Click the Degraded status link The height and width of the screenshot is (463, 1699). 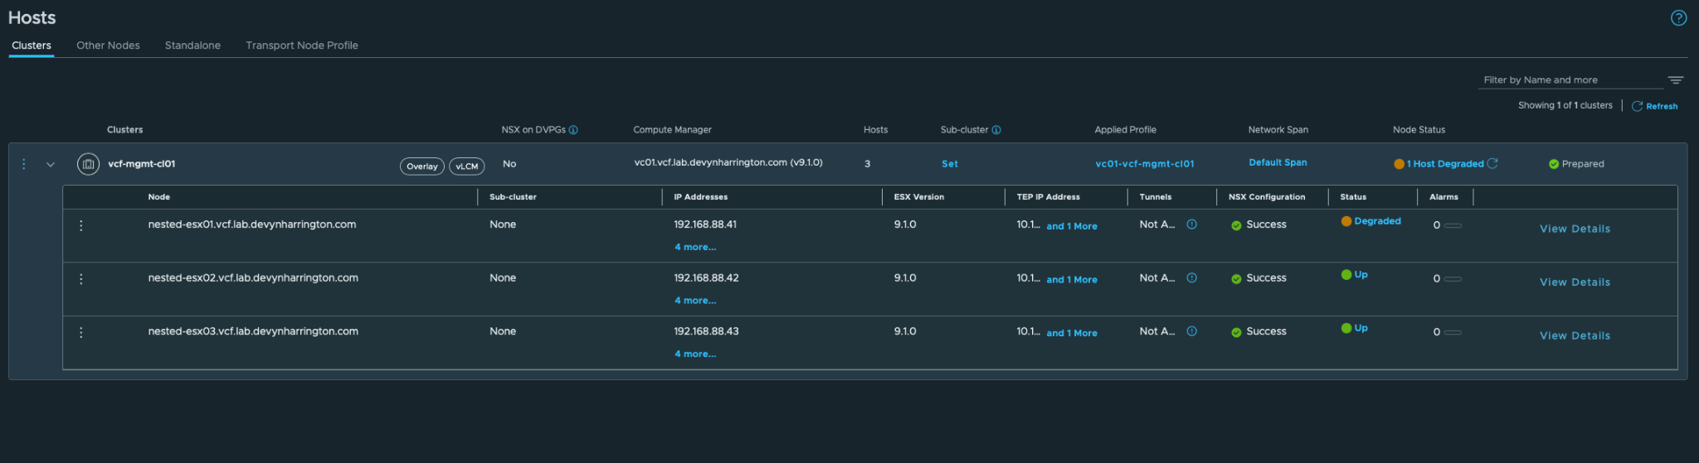1377,221
